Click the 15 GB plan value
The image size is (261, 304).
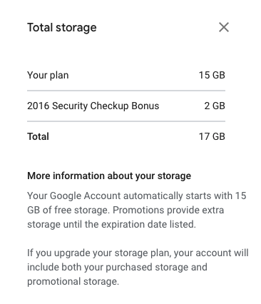pos(212,75)
